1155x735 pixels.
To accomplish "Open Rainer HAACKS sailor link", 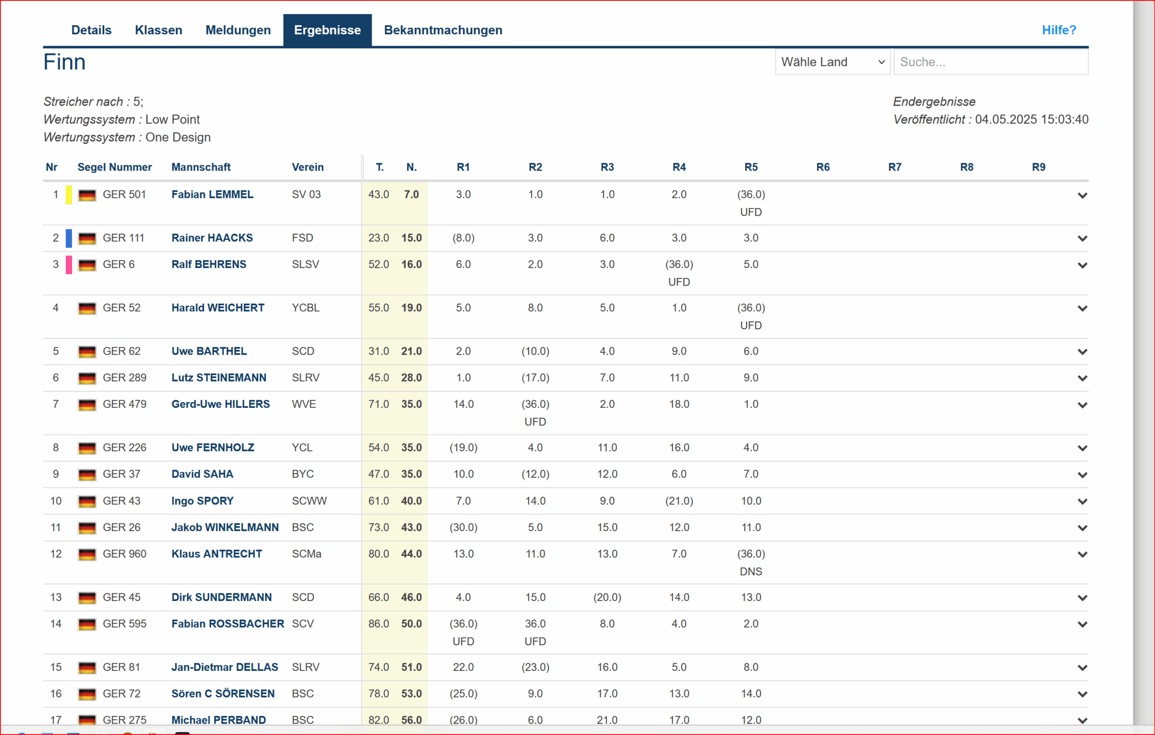I will 212,237.
